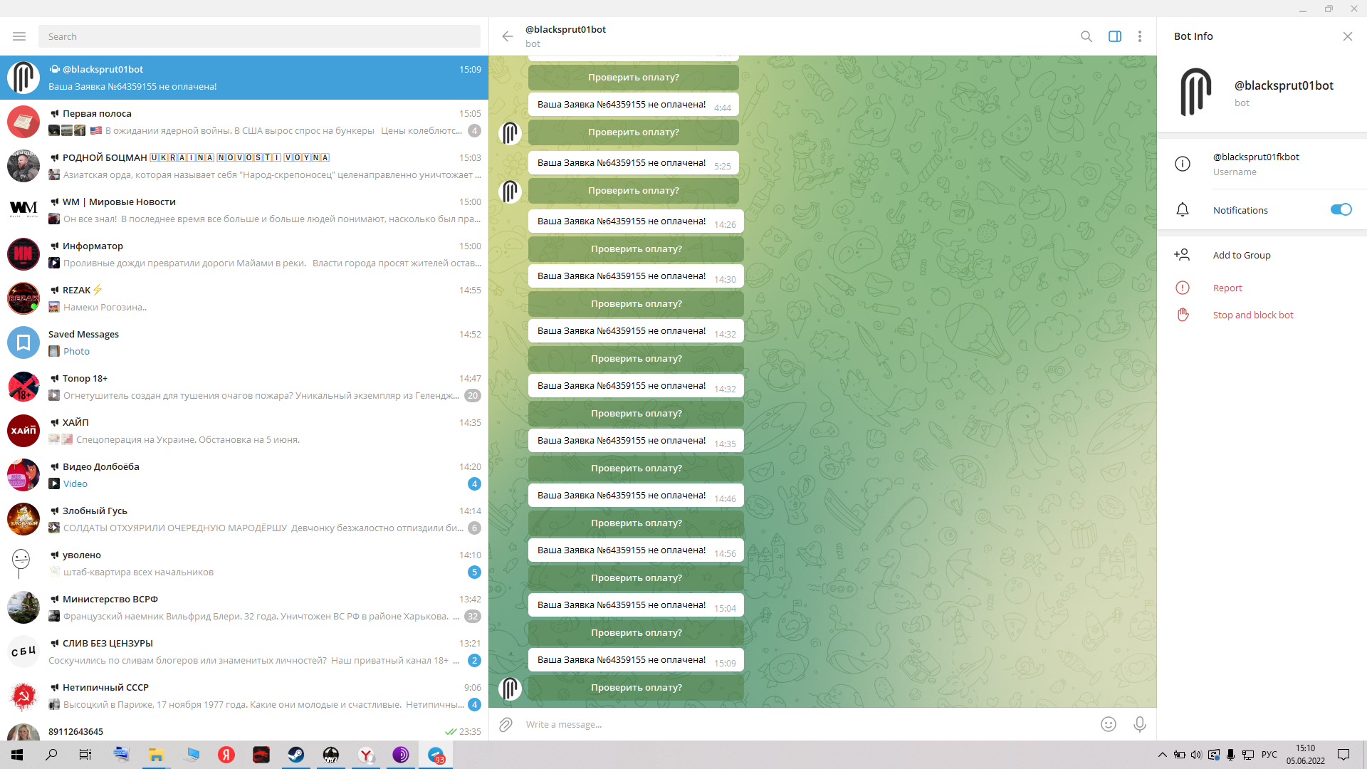The width and height of the screenshot is (1367, 769).
Task: Open Saved Messages chat
Action: click(244, 342)
